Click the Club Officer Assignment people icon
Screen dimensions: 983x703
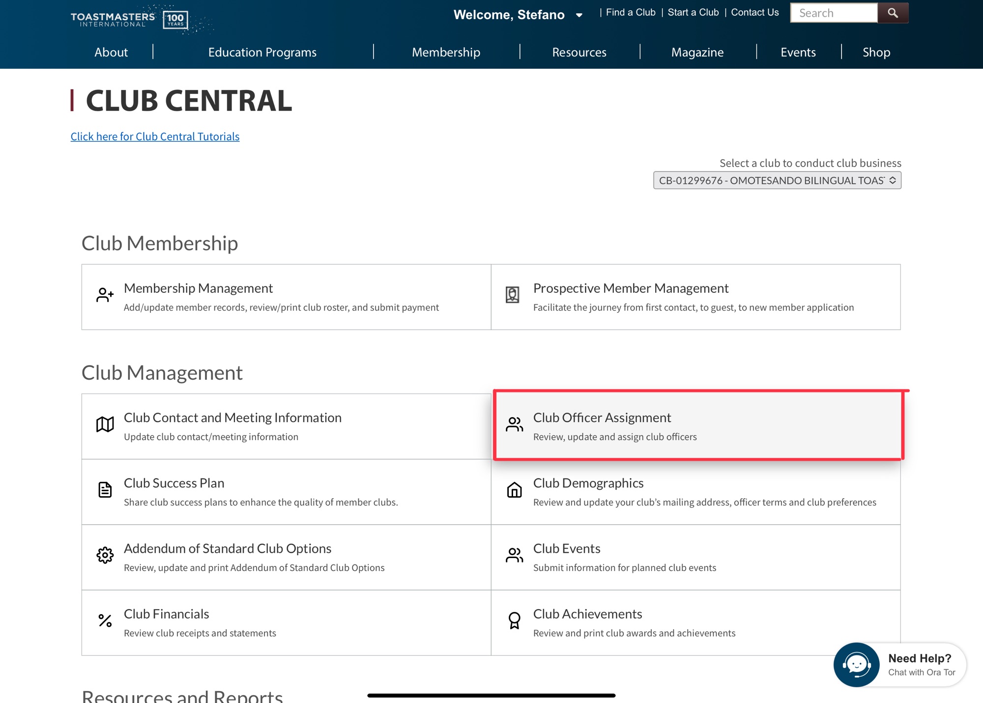[514, 424]
